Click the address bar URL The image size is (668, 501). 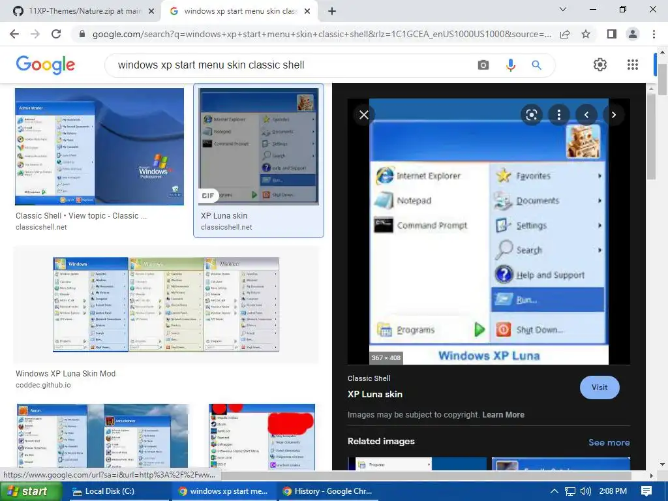[x=322, y=34]
